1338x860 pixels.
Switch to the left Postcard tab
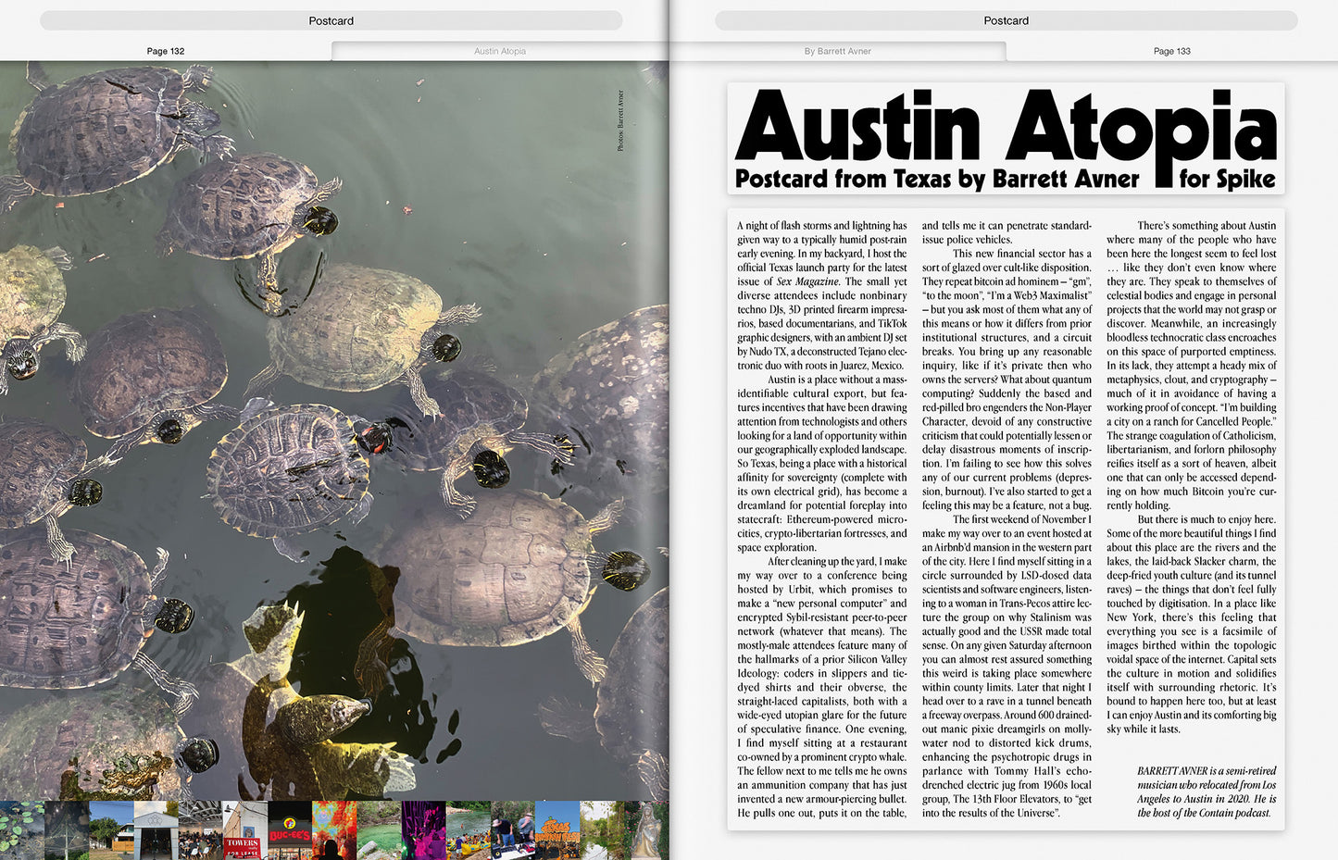tap(331, 19)
